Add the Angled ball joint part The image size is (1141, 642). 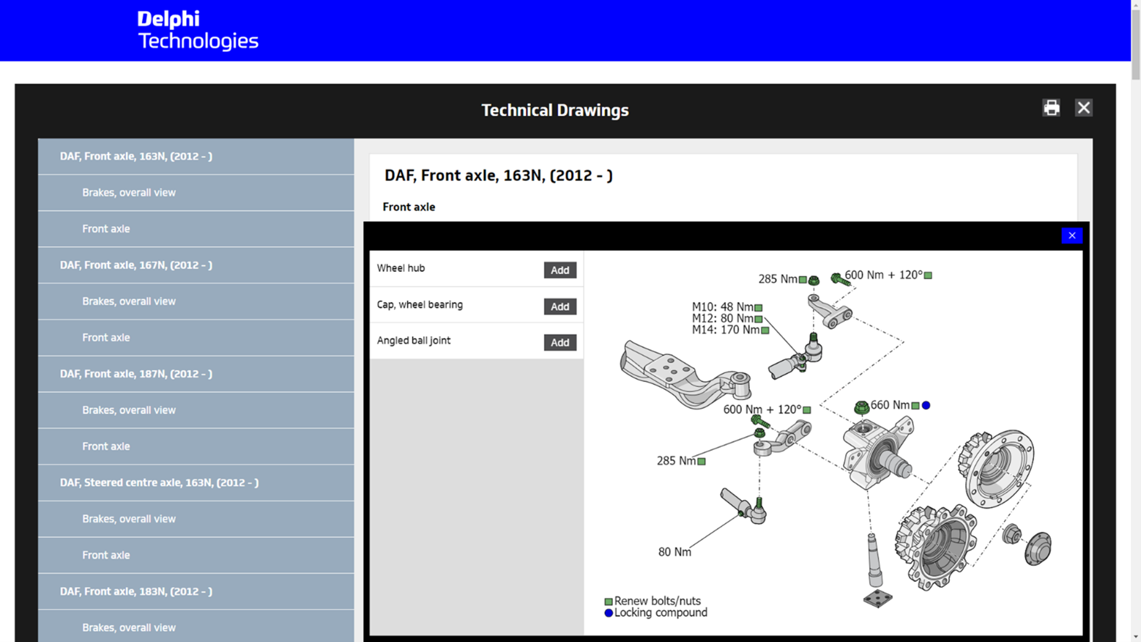pyautogui.click(x=560, y=342)
